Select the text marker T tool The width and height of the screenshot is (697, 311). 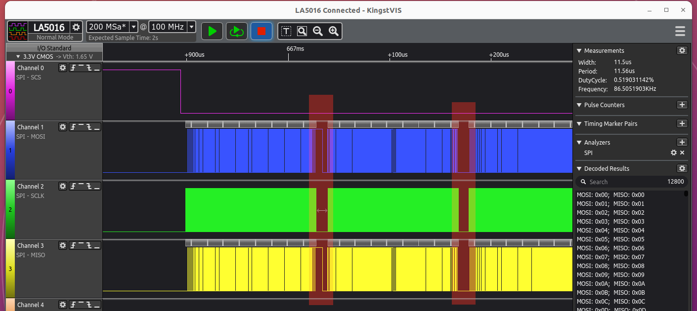286,31
